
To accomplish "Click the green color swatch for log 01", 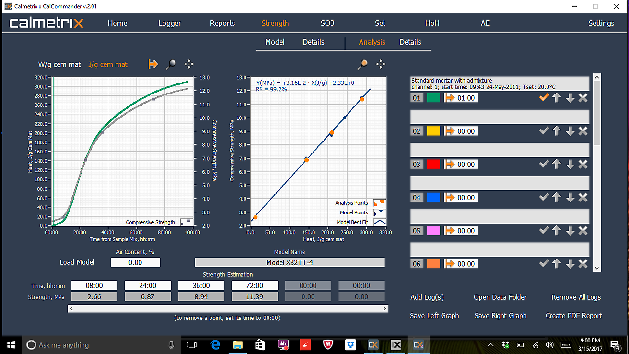I will point(433,98).
